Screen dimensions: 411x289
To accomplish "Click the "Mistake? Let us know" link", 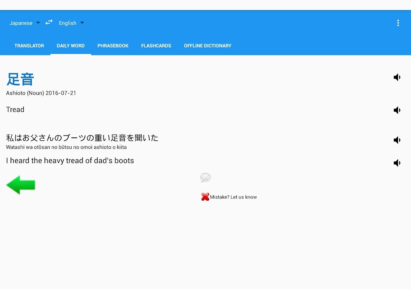I will [233, 197].
